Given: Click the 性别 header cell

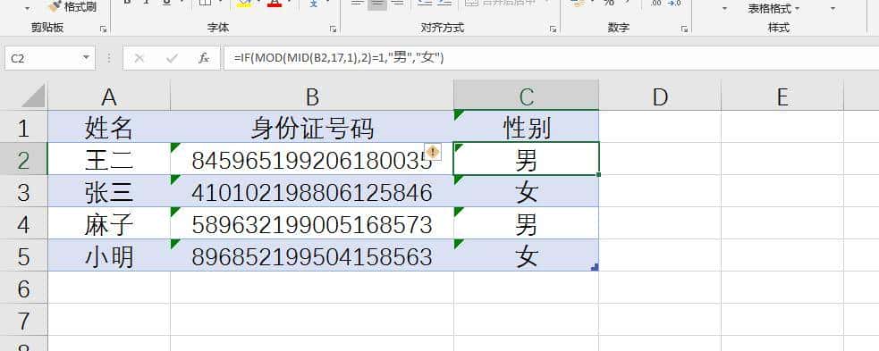Looking at the screenshot, I should [x=527, y=127].
